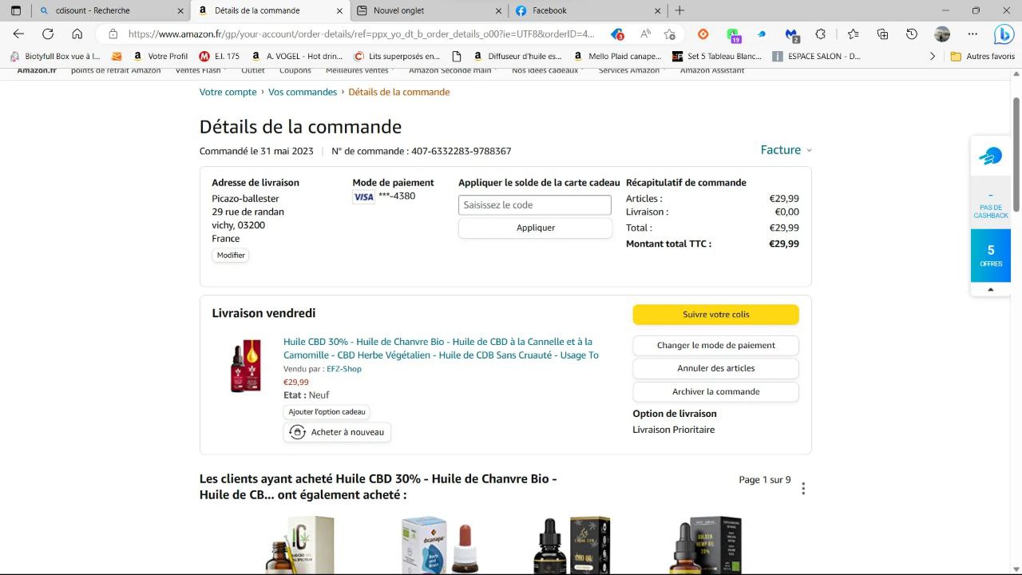1022x575 pixels.
Task: Go to Vos commandes breadcrumb
Action: (303, 92)
